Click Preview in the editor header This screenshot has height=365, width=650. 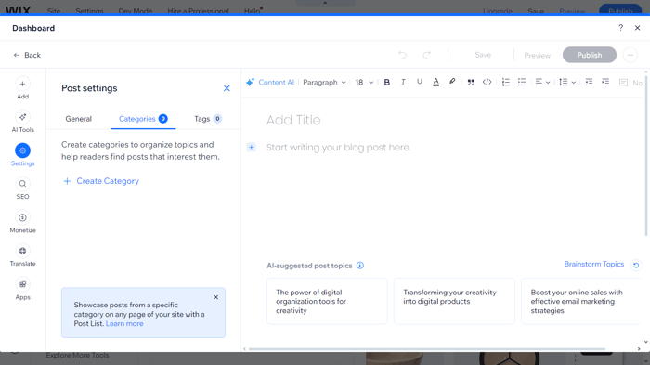[537, 55]
